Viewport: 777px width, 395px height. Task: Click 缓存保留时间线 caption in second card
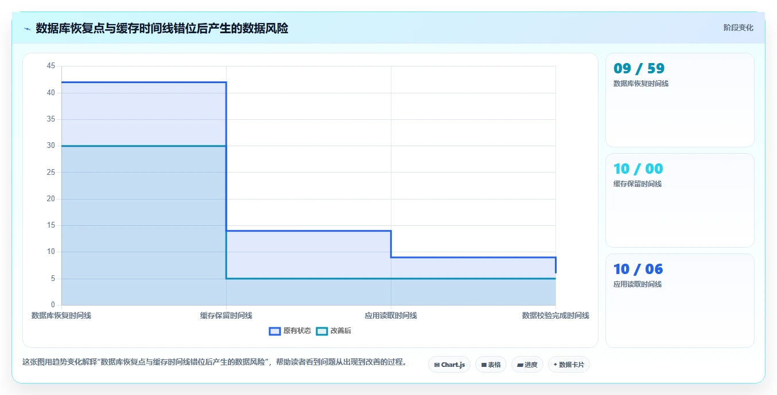point(638,184)
